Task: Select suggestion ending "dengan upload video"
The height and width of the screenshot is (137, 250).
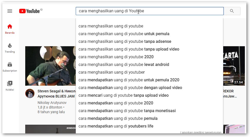Action: [x=149, y=87]
